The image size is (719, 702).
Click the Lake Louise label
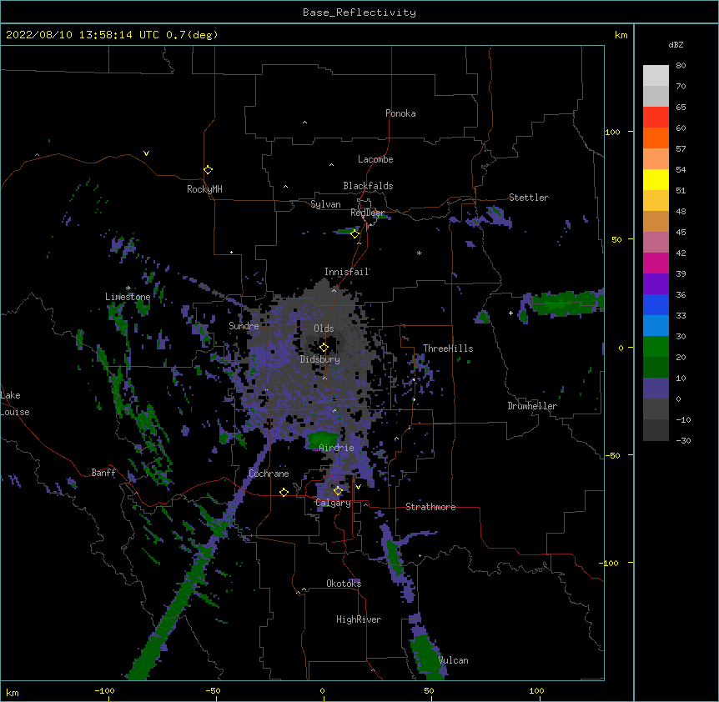click(x=15, y=404)
